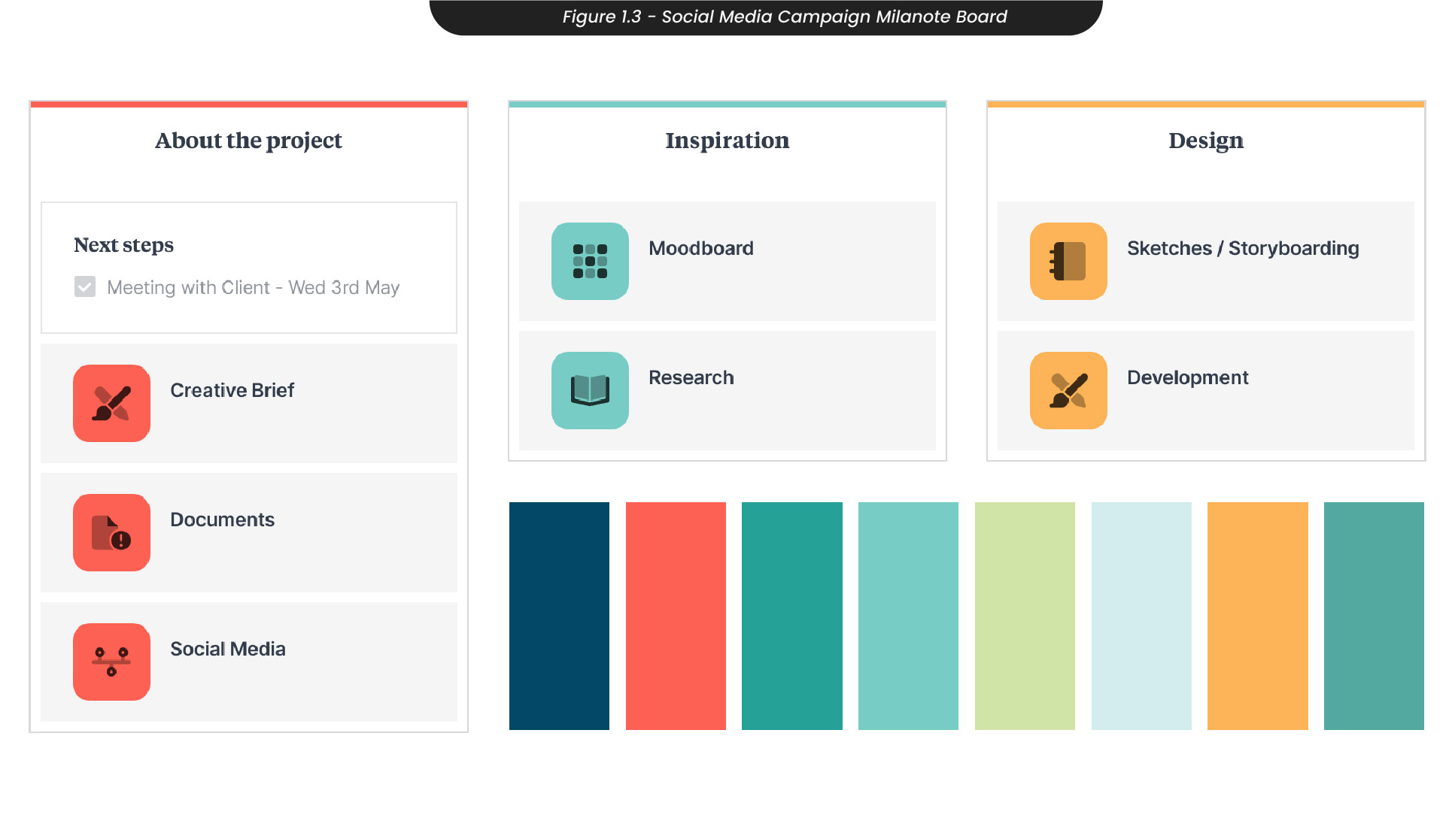
Task: Select the light lime green swatch
Action: click(x=1025, y=616)
